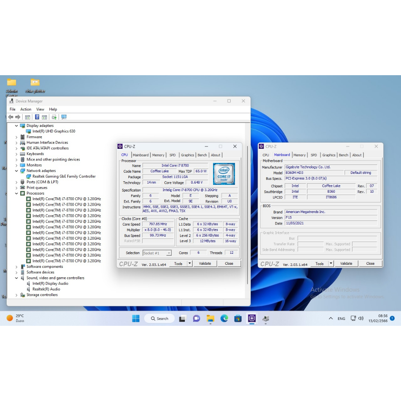The width and height of the screenshot is (401, 401).
Task: Click Validate button in CPU-Z CPU window
Action: point(205,264)
